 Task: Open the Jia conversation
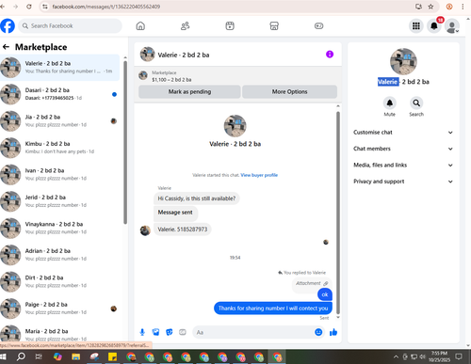[59, 120]
